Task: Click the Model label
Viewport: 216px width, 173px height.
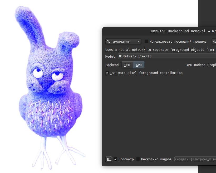Action: [x=110, y=56]
